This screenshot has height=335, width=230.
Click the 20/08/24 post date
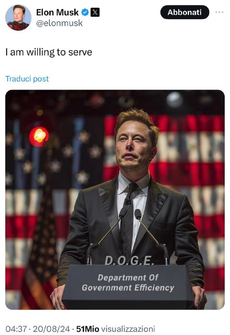coord(51,329)
